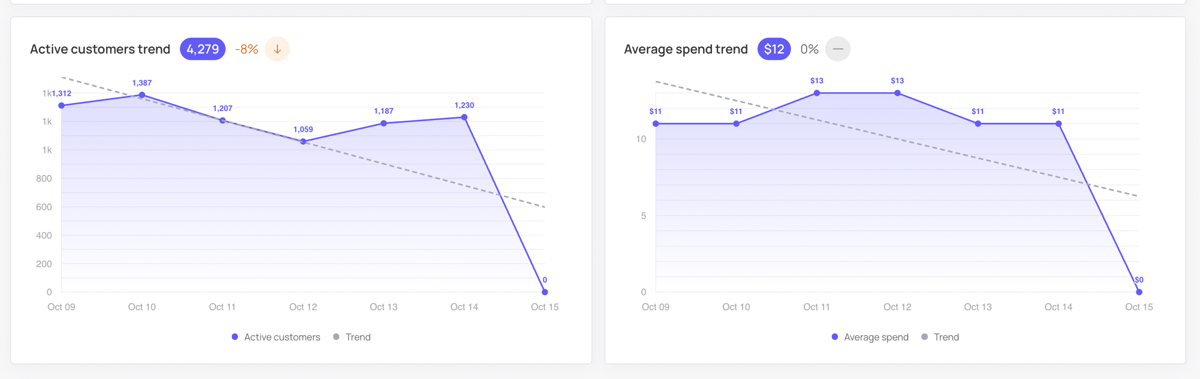Click the $12 average spend badge

[x=774, y=49]
